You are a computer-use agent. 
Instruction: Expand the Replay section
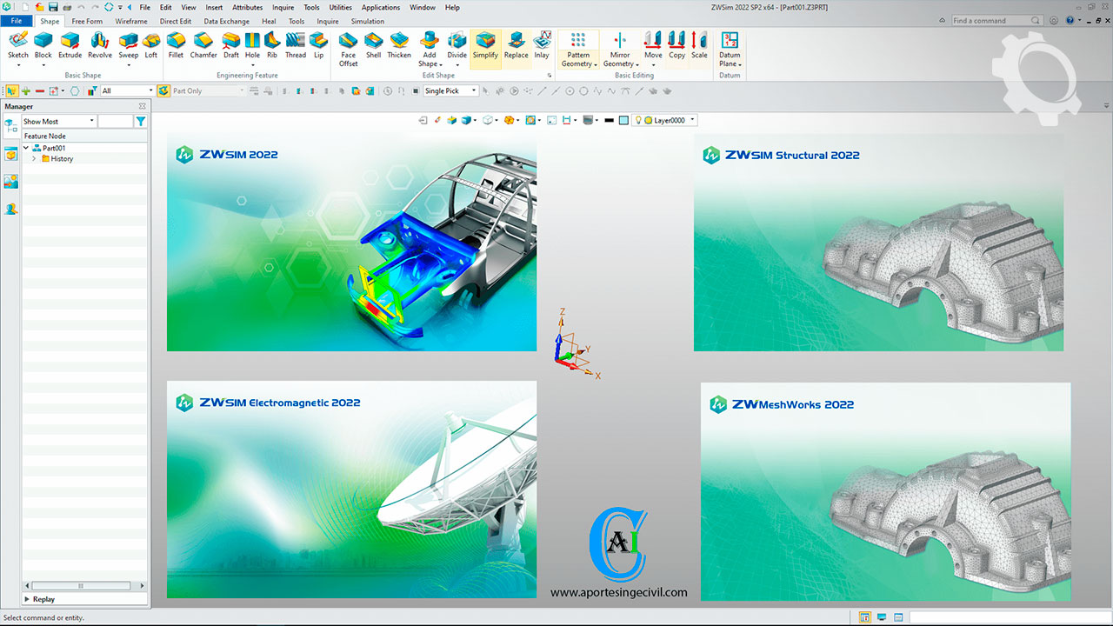tap(27, 599)
